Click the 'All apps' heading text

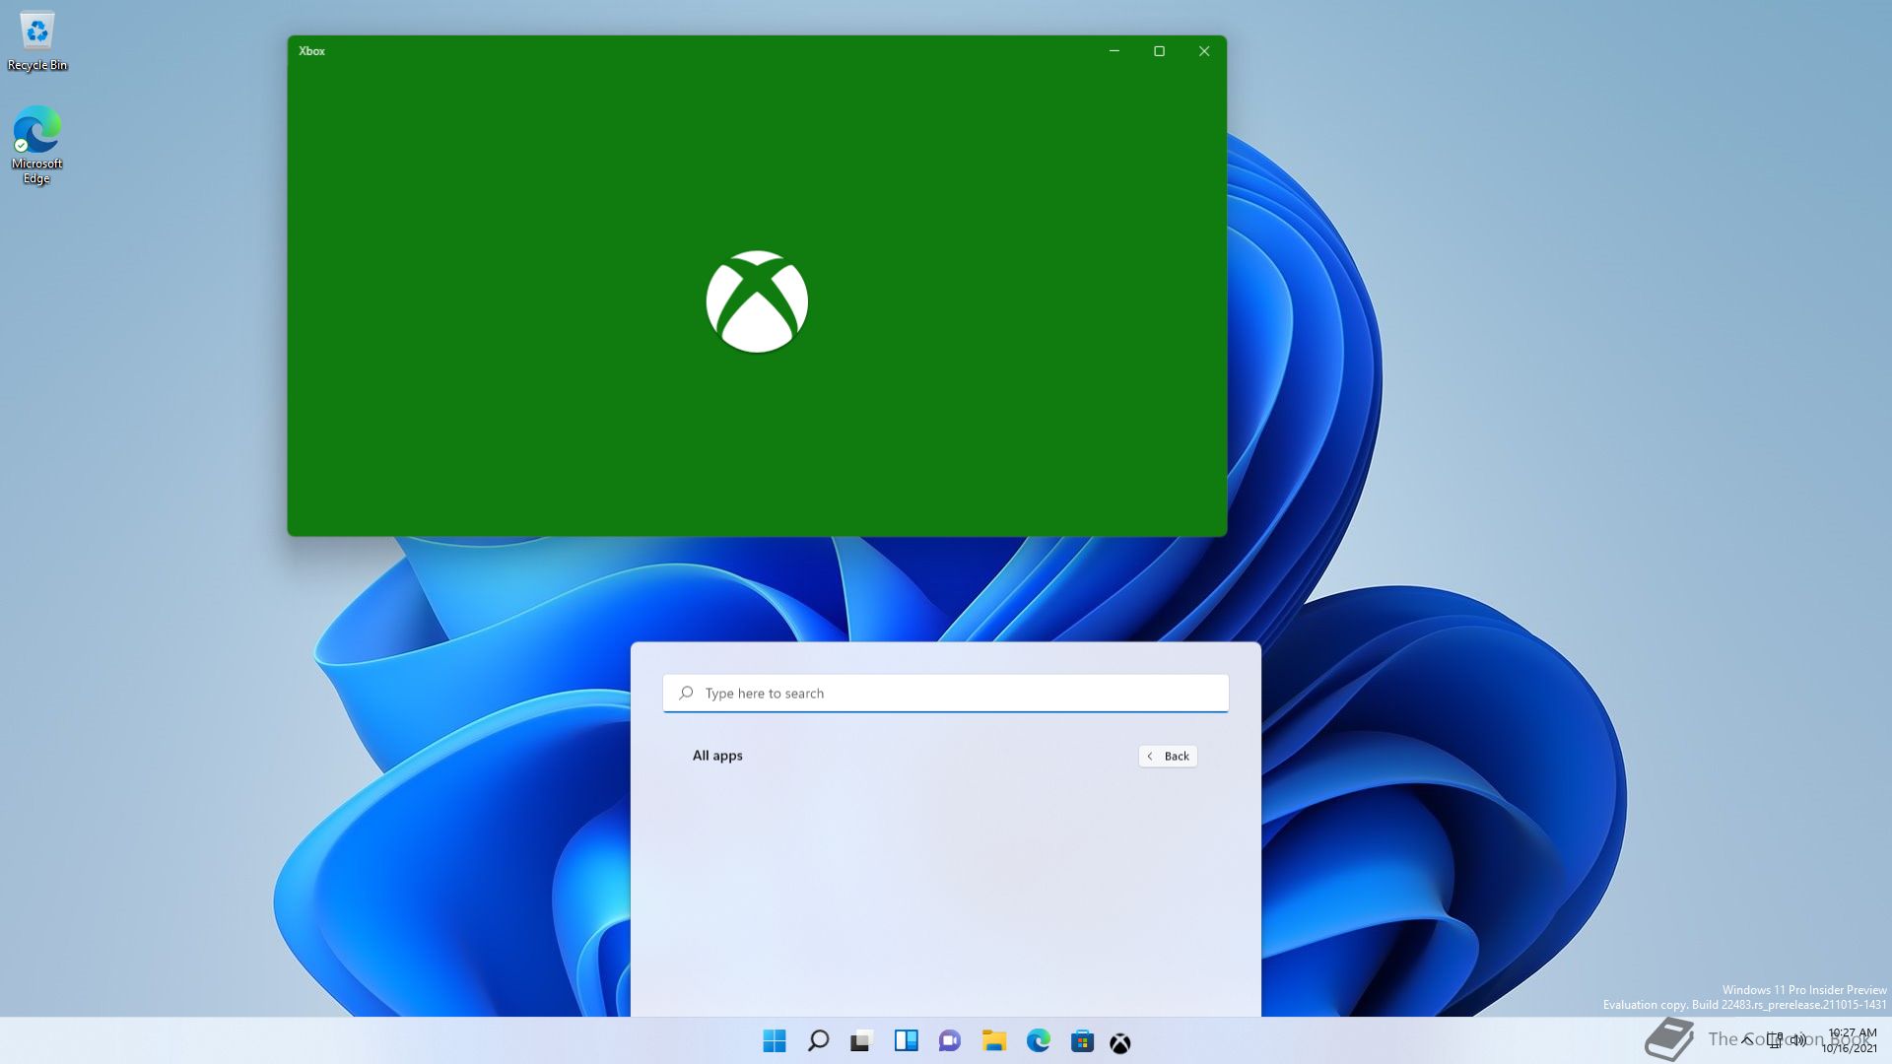717,756
